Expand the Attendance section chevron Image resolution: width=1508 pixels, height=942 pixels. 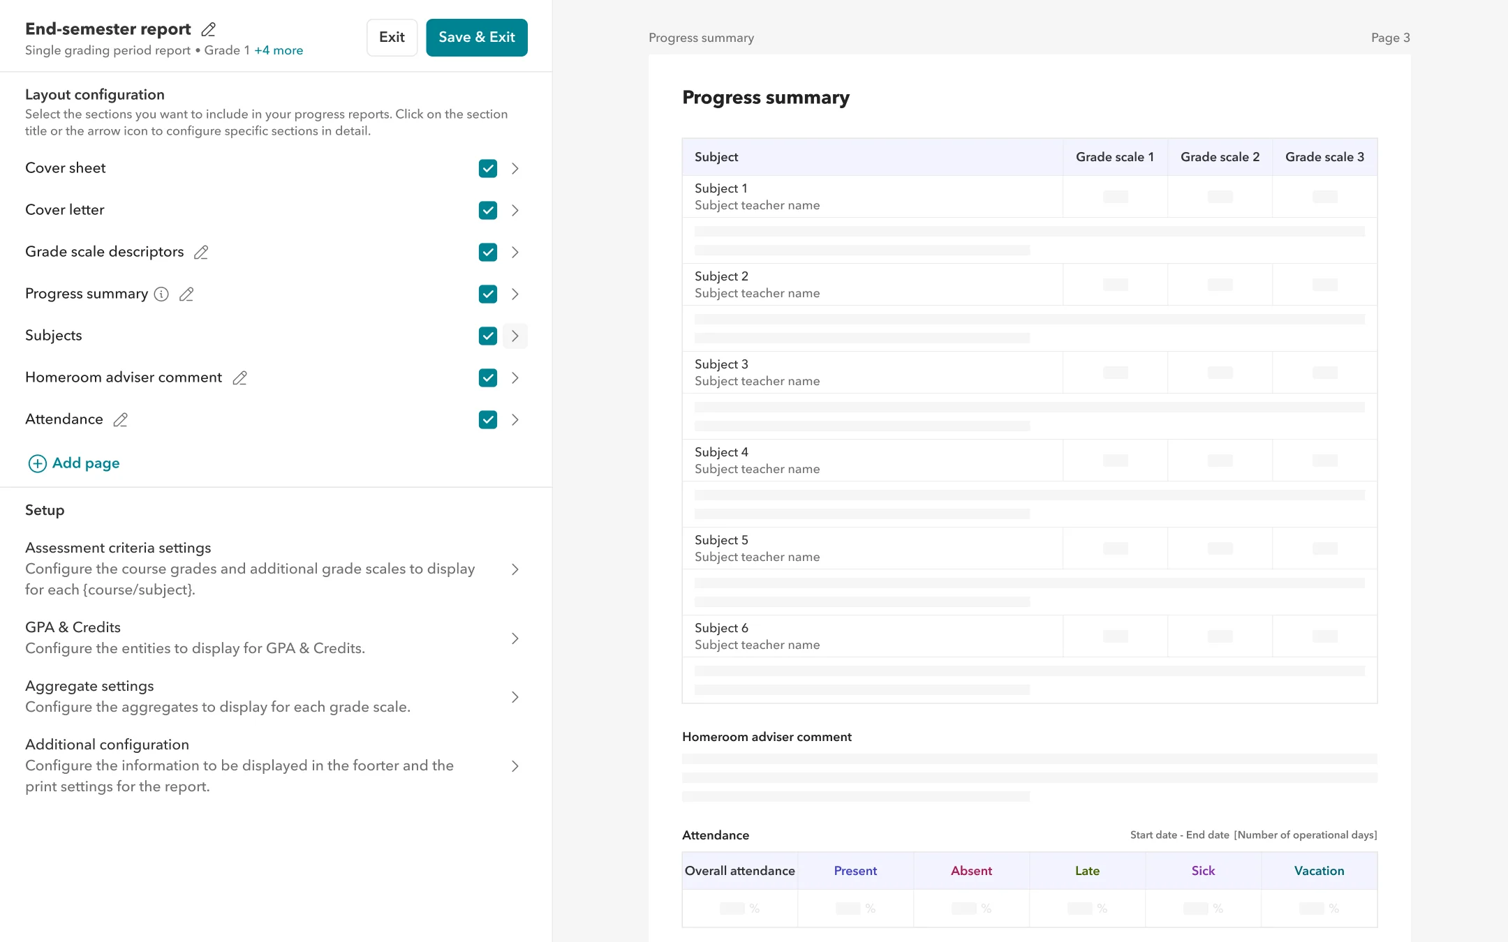coord(515,419)
